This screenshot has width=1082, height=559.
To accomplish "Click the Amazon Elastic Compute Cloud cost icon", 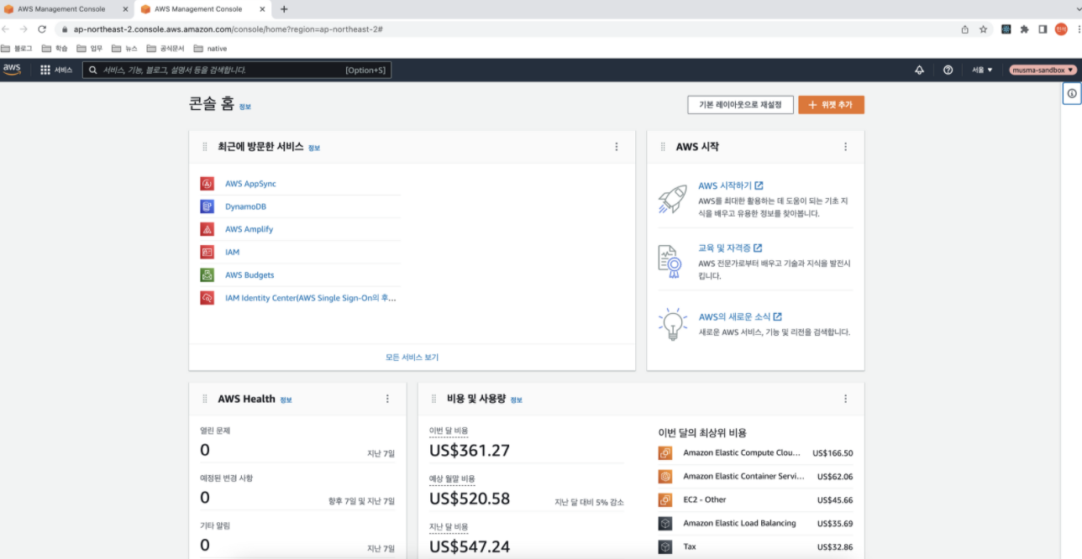I will (x=665, y=453).
